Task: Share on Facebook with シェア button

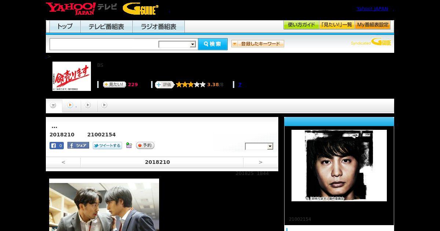Action: point(78,146)
